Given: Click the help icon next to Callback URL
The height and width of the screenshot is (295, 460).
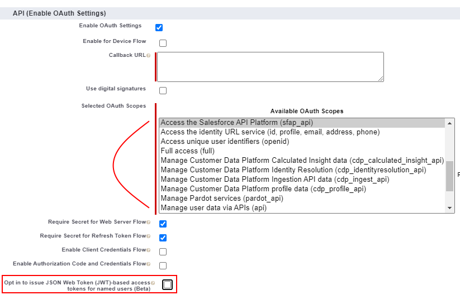Looking at the screenshot, I should click(x=149, y=56).
